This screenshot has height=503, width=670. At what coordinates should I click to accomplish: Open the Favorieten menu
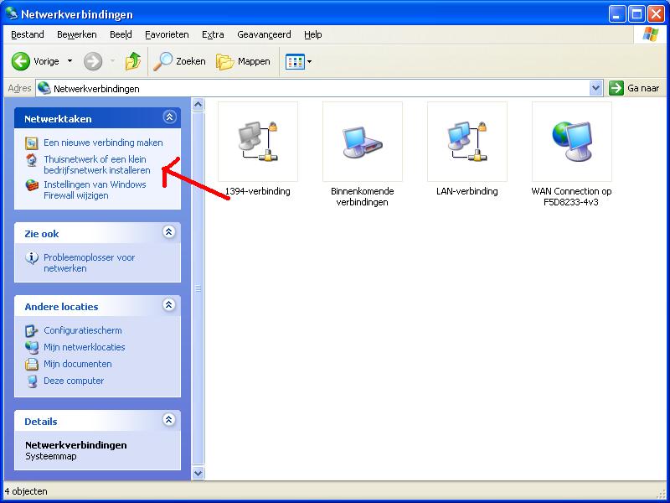(167, 34)
